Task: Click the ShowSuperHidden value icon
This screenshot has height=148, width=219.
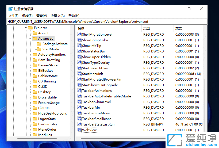Action: click(79, 57)
